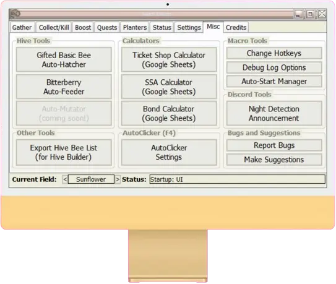The height and width of the screenshot is (284, 336).
Task: Select the Misc tab
Action: click(213, 27)
